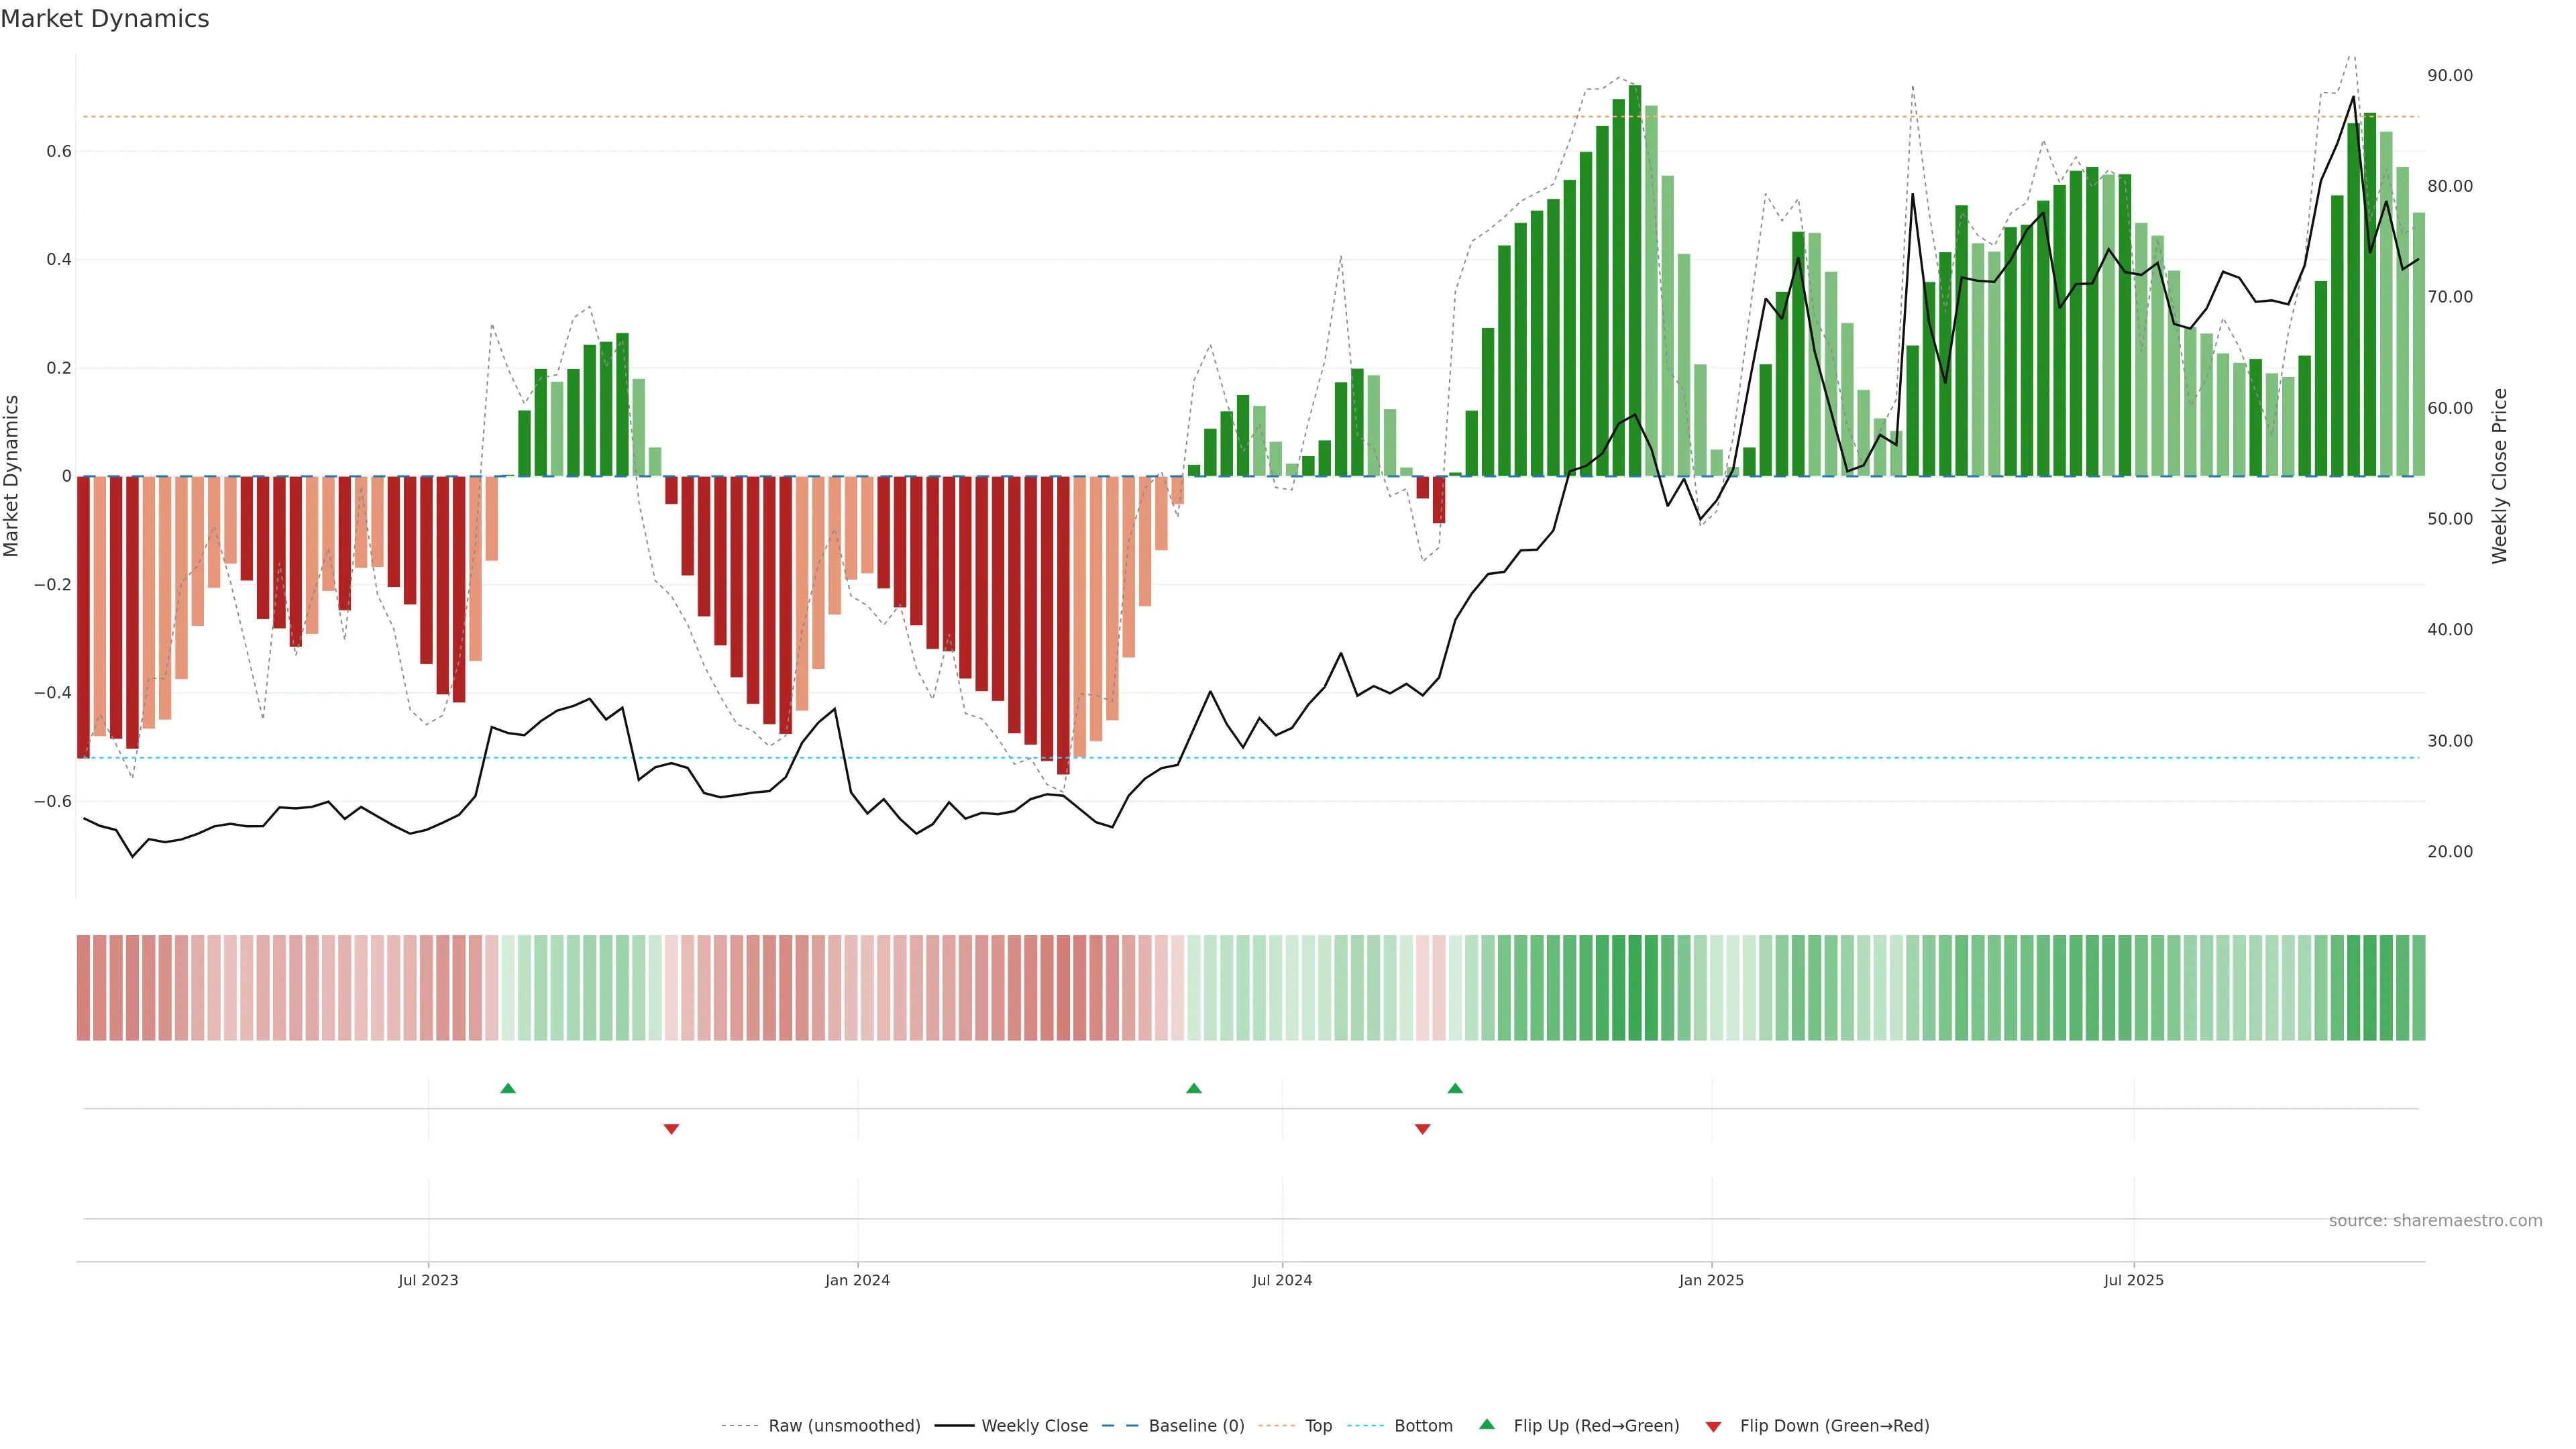
Task: Hide the Top threshold line via legend
Action: (x=1317, y=1426)
